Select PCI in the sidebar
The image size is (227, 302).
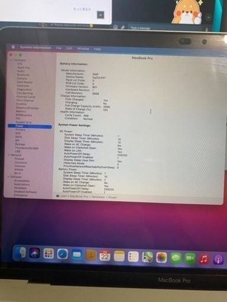[x=18, y=119]
